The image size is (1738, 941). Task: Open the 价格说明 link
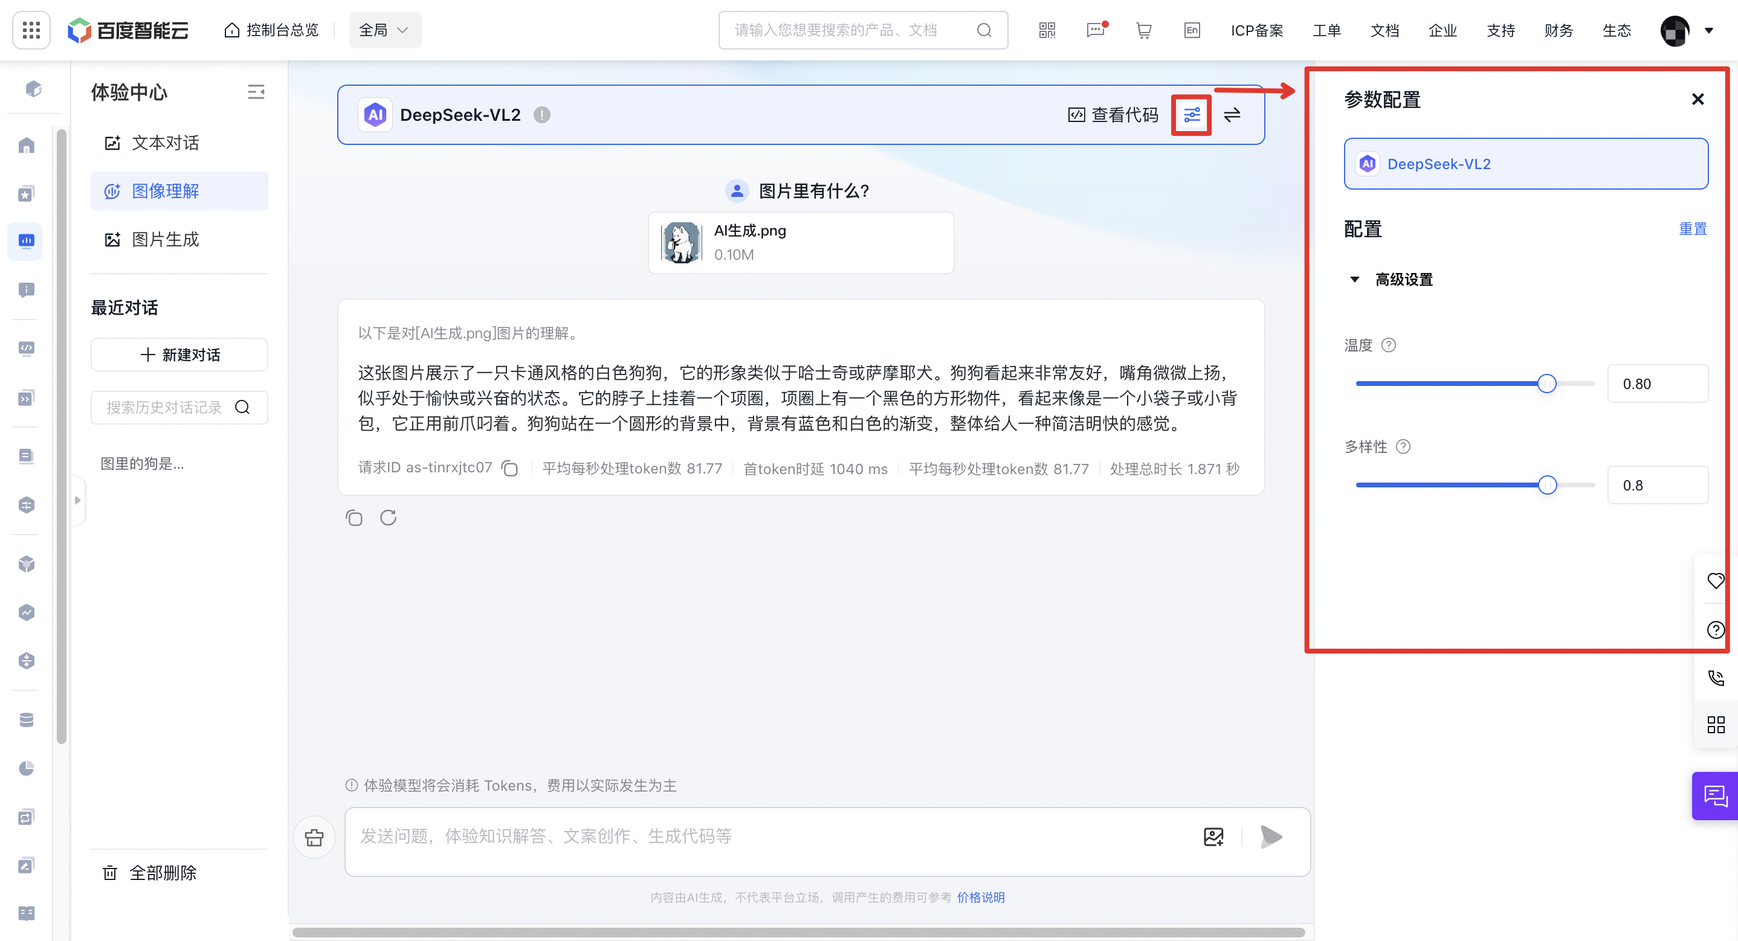980,897
